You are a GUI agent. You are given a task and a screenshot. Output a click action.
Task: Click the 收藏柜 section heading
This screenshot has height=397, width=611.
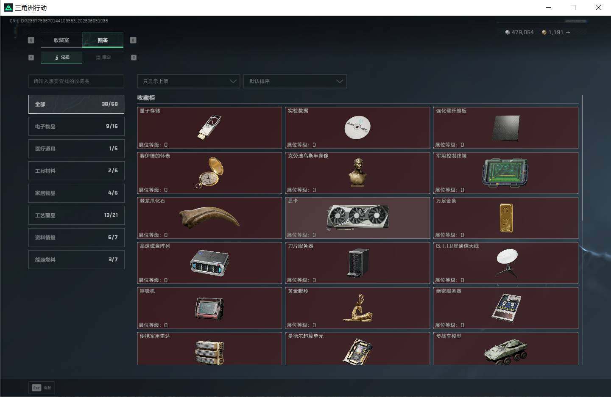point(146,98)
